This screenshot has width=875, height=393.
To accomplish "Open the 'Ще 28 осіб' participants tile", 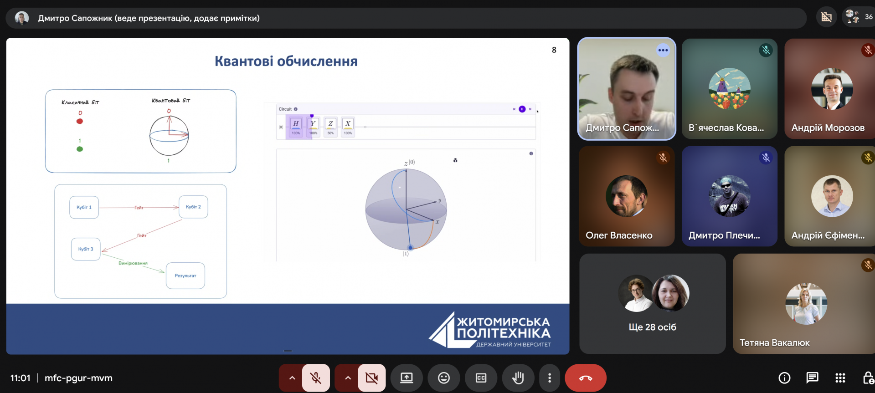I will point(652,304).
